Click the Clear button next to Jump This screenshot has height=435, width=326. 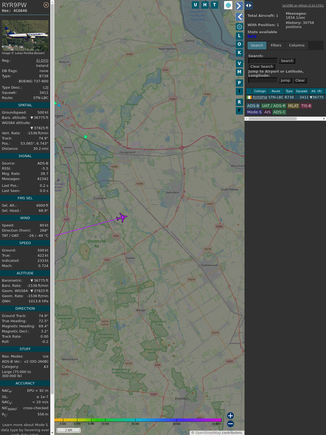tap(300, 80)
